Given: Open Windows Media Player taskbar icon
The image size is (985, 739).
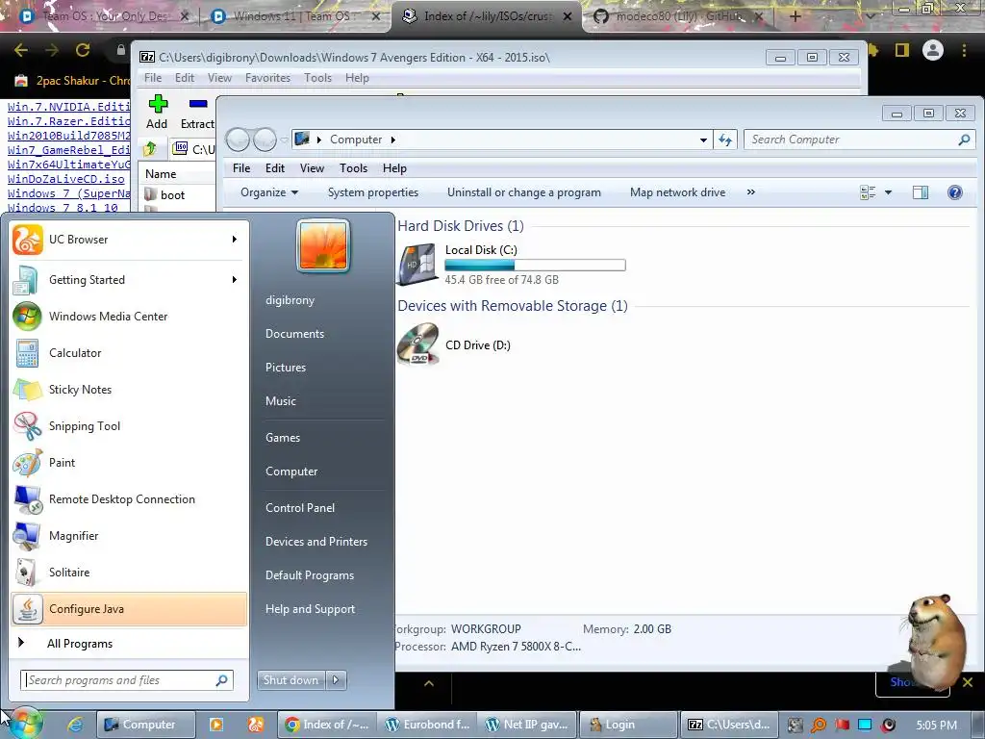Looking at the screenshot, I should 216,725.
